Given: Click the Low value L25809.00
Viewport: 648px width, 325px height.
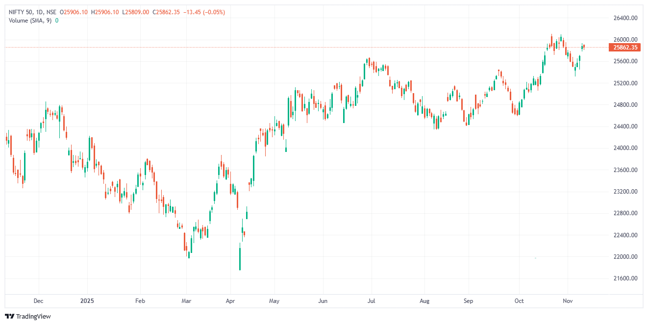Looking at the screenshot, I should click(135, 12).
